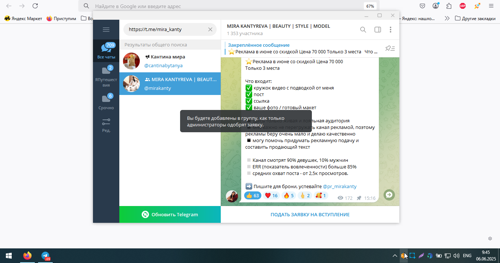Image resolution: width=500 pixels, height=263 pixels.
Task: Click the browser address bar
Action: (x=229, y=6)
